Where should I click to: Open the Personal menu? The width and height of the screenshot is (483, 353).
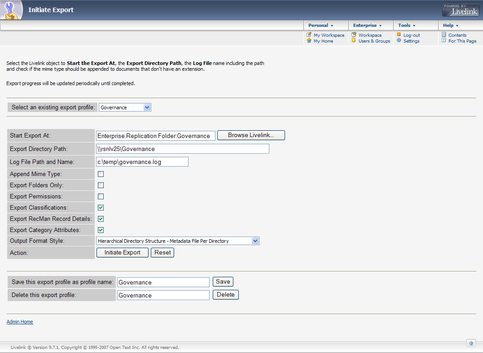(321, 26)
